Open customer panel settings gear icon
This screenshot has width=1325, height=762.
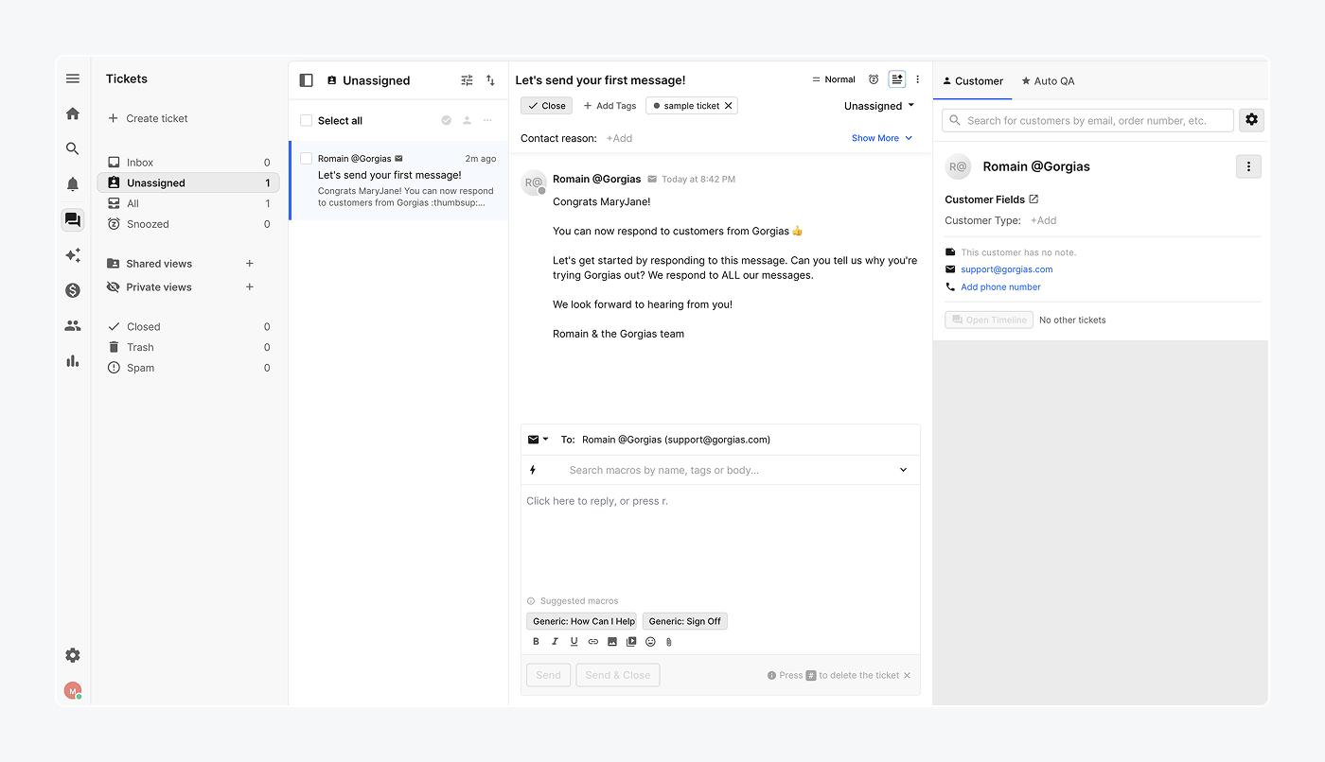[x=1251, y=120]
